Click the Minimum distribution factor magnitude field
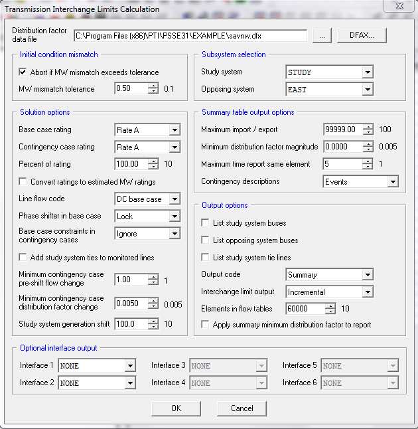The image size is (418, 429). [x=343, y=147]
